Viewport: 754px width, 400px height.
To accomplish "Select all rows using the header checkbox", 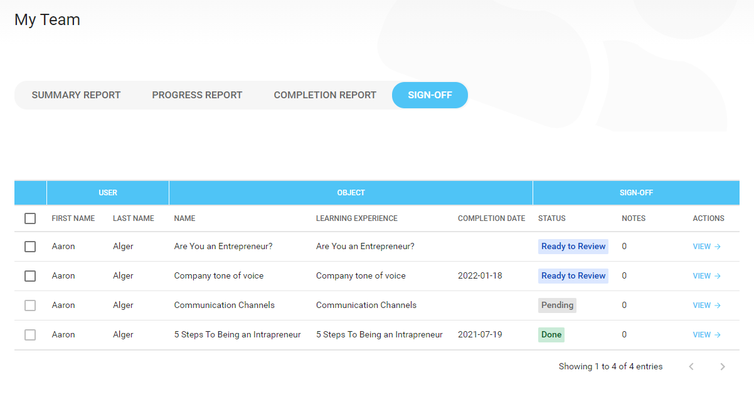I will point(29,218).
